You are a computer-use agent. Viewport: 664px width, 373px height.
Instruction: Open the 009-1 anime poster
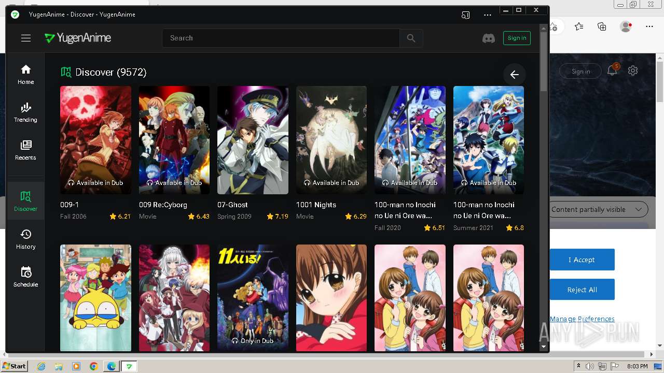click(x=95, y=140)
